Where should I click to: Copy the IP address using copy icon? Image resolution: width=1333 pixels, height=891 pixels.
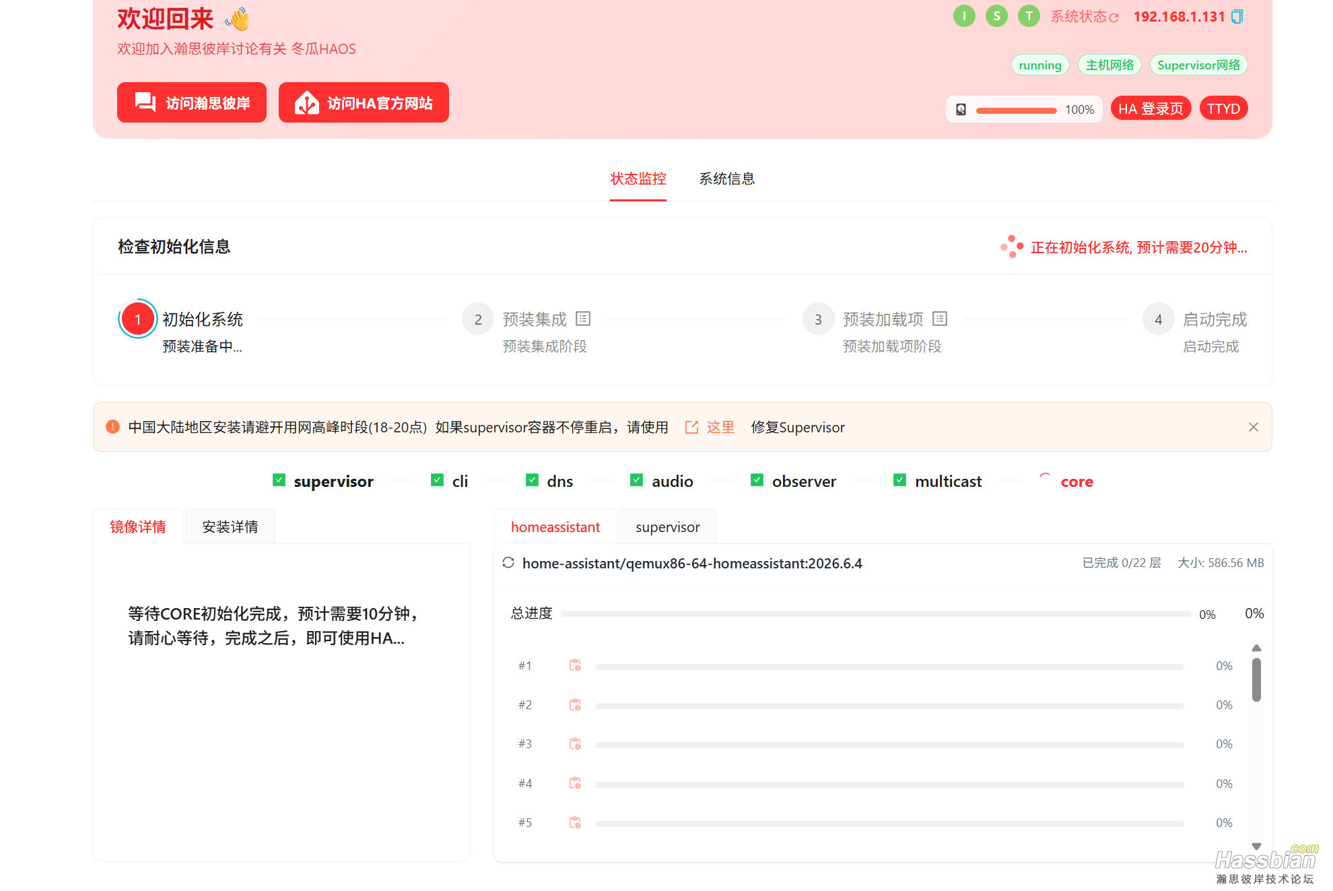pyautogui.click(x=1237, y=17)
